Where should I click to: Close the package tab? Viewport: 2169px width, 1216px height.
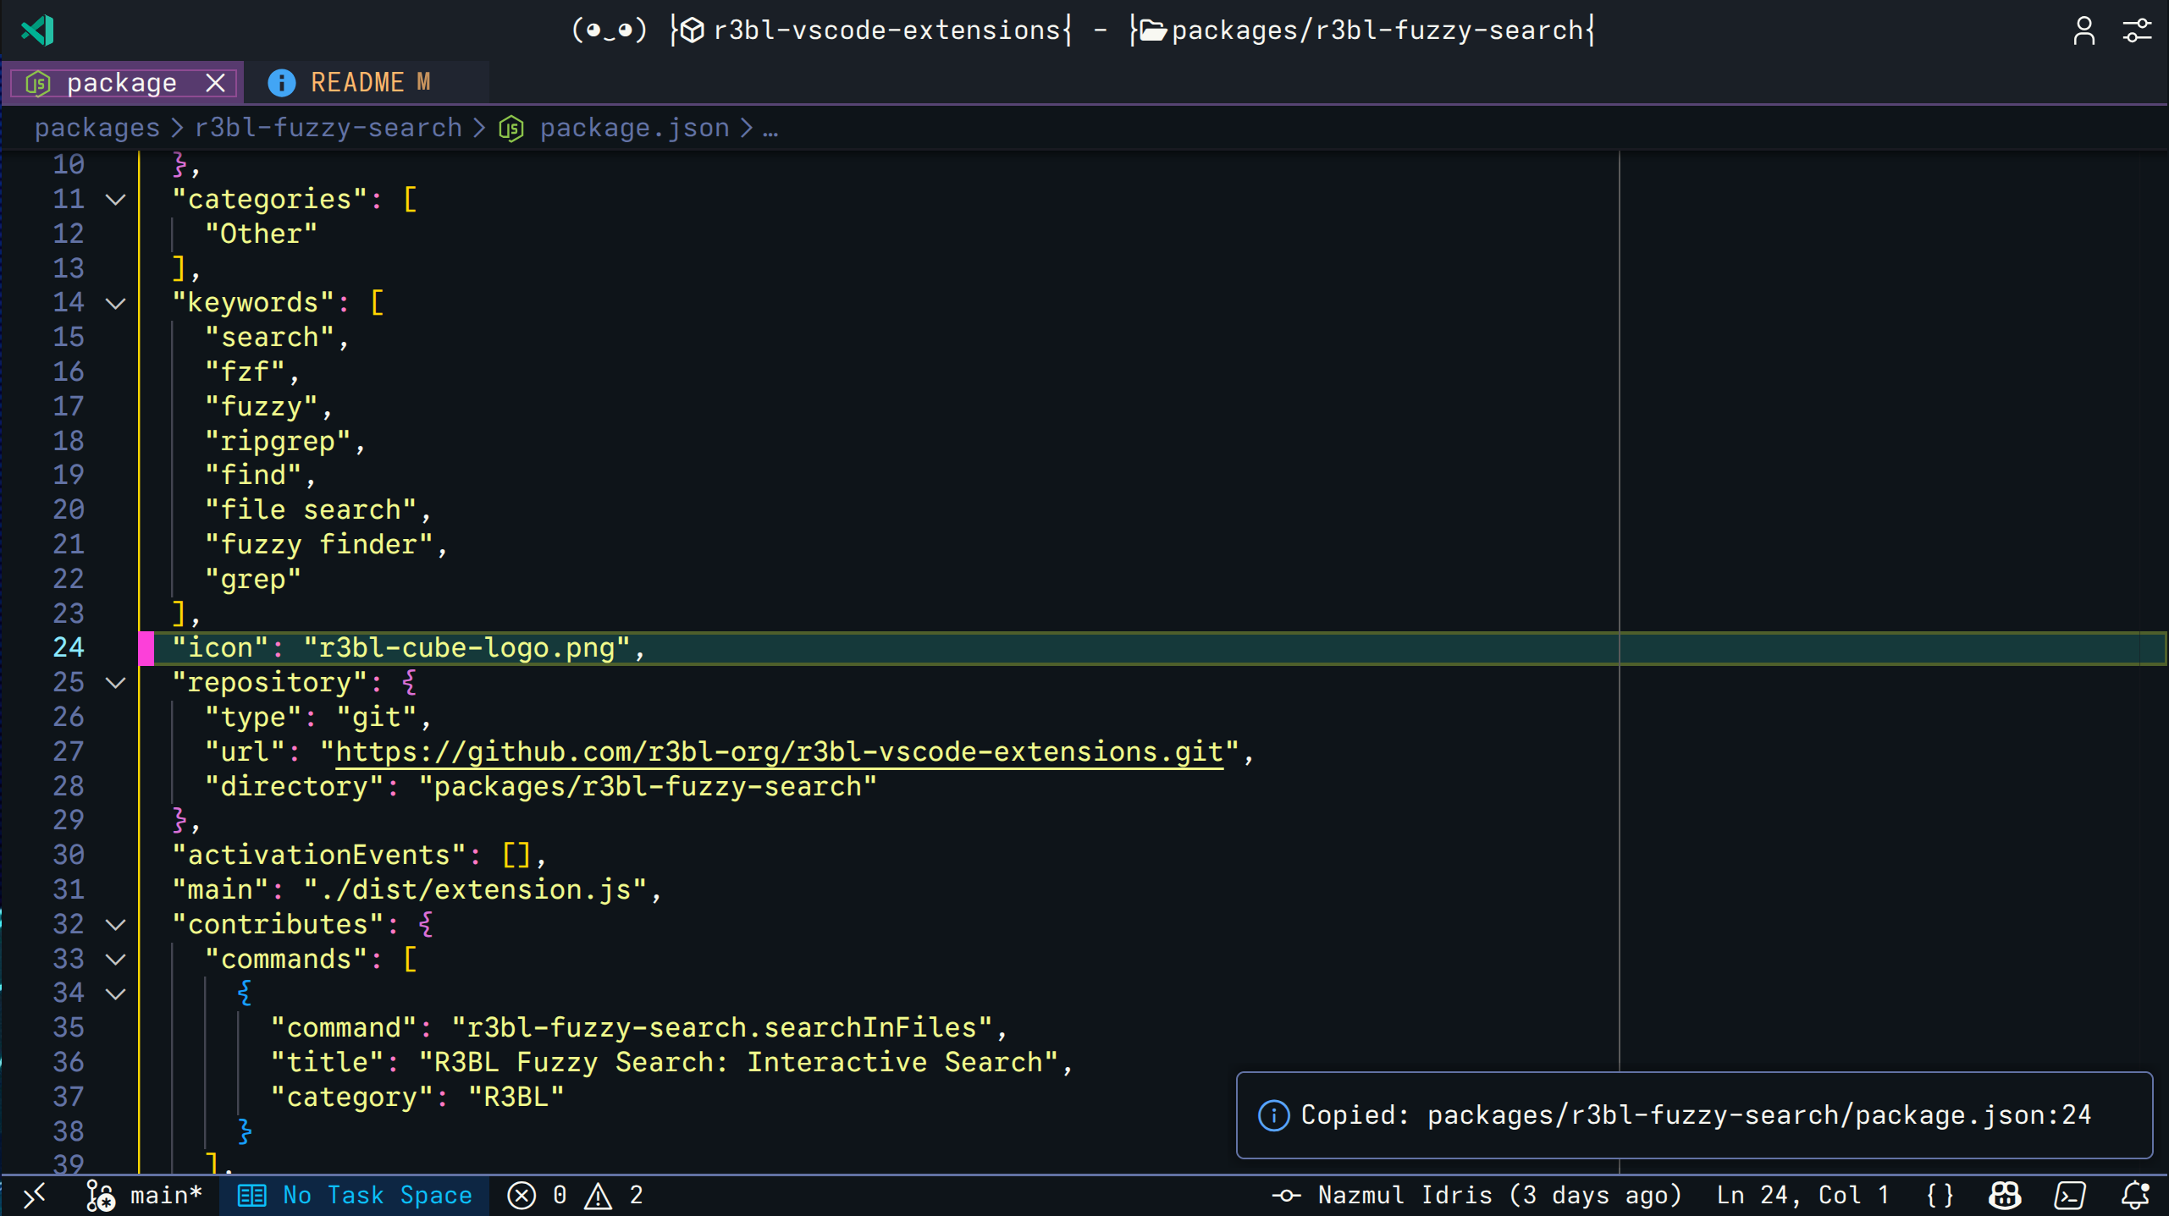point(216,83)
